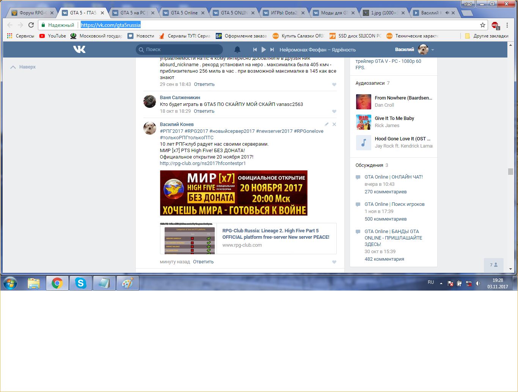This screenshot has width=518, height=392.
Task: Click the Поиск search field
Action: pyautogui.click(x=179, y=50)
